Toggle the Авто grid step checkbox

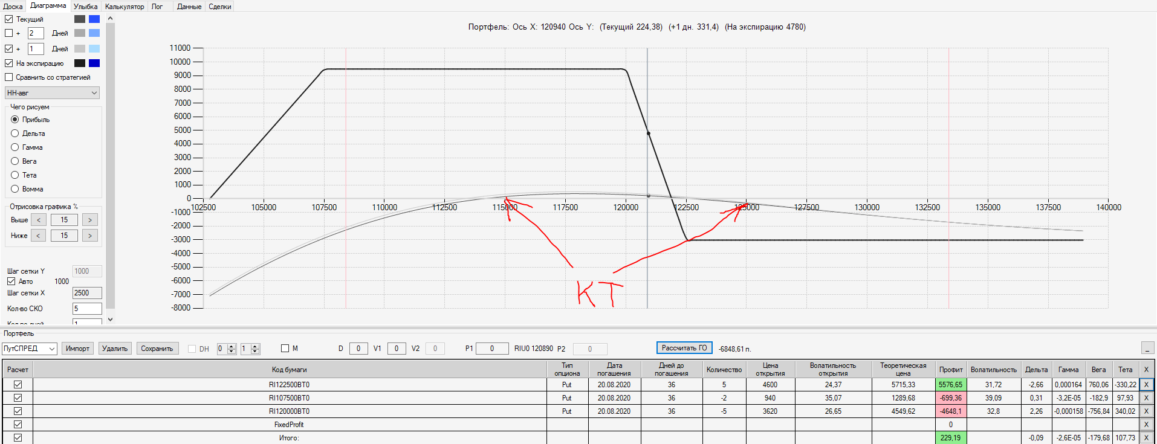tap(11, 282)
